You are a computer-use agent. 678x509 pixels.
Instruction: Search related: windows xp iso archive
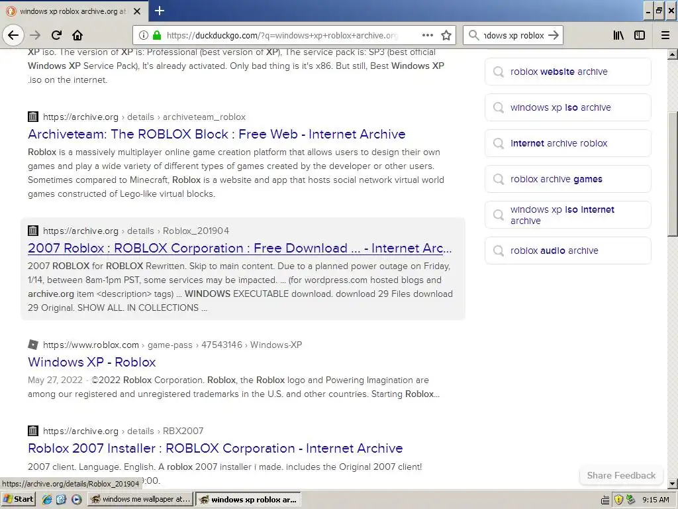[567, 107]
